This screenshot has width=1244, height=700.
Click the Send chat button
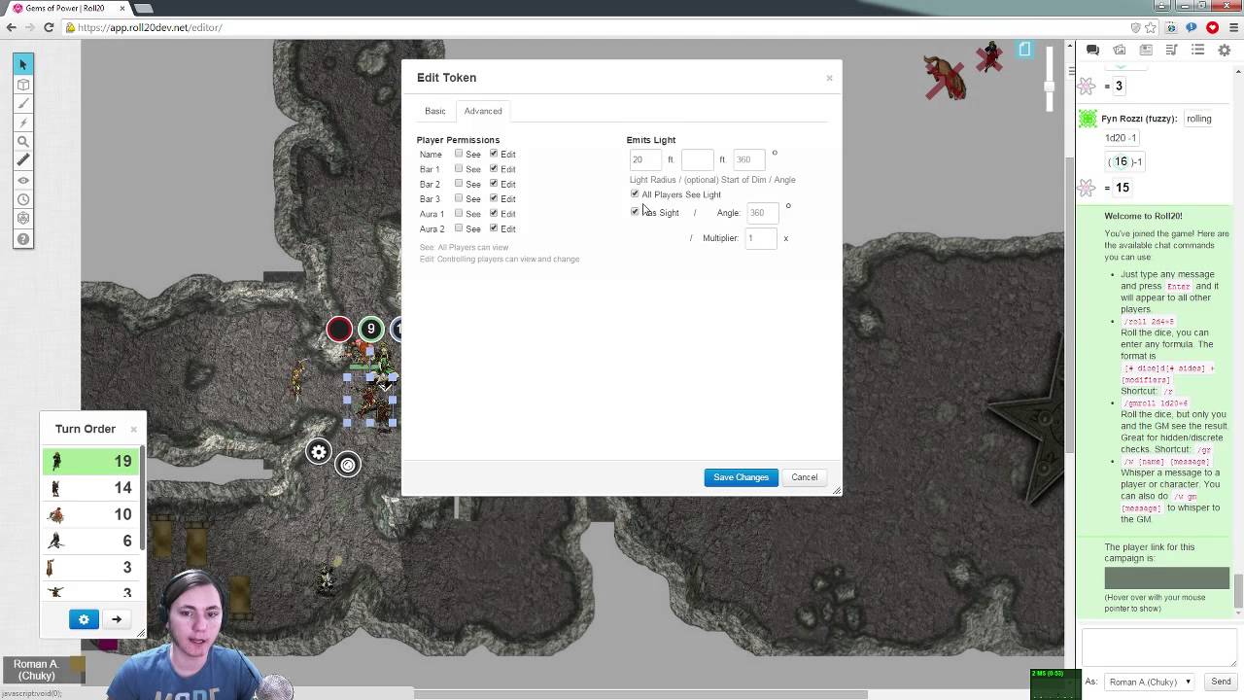tap(1221, 682)
